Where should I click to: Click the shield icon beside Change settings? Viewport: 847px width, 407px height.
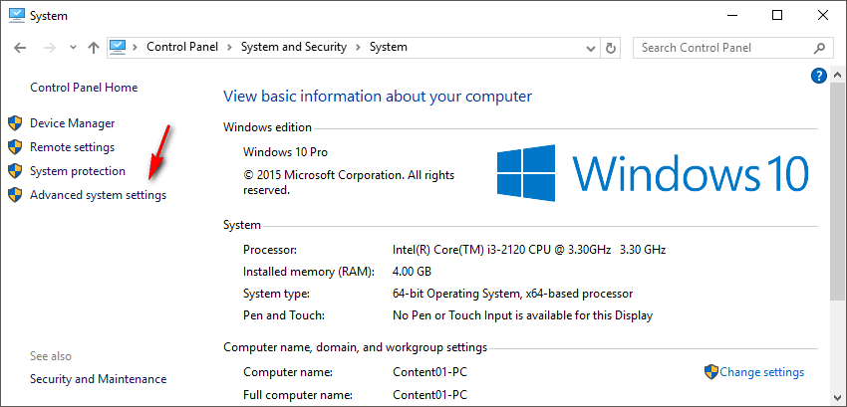[x=710, y=372]
